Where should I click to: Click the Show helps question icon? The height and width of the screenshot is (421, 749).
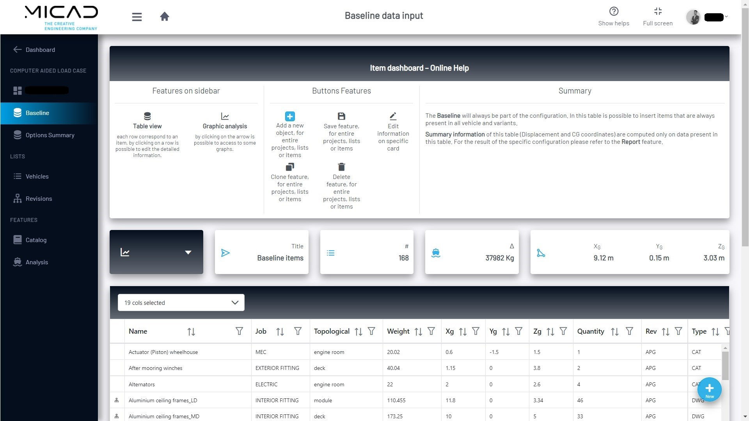pos(614,11)
